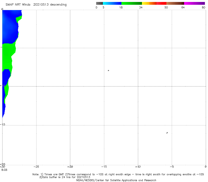Click the color bar label "64"
The height and width of the screenshot is (182, 208).
click(183, 8)
